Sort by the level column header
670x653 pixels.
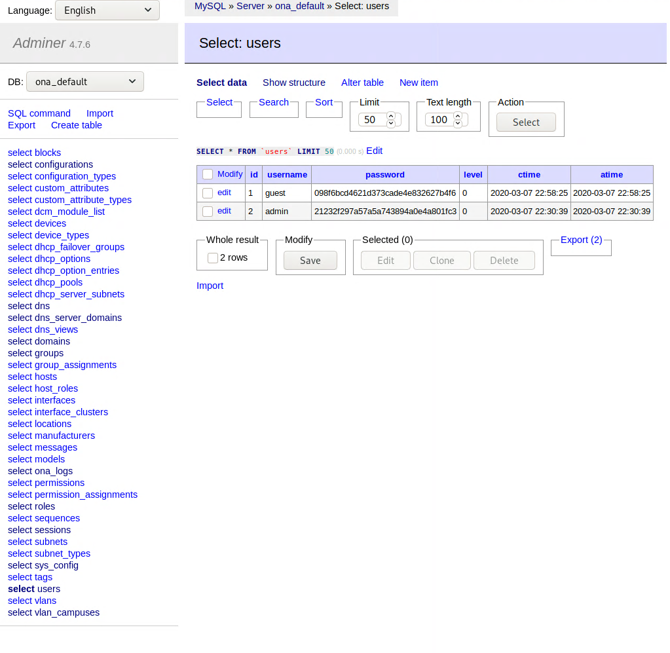pyautogui.click(x=473, y=175)
